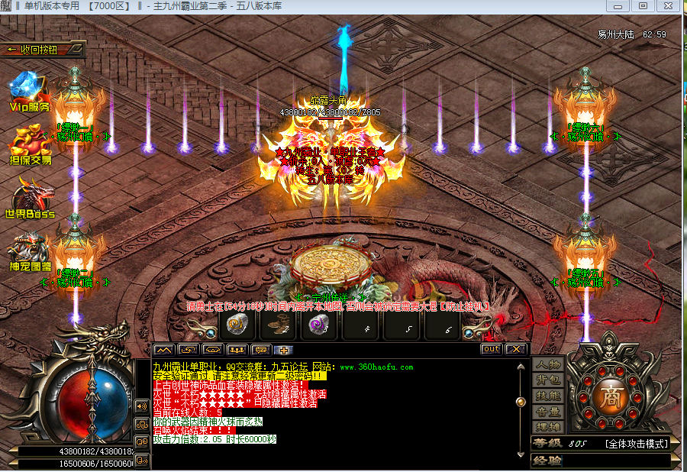Click the 经验 experience bar
Viewport: 687px width, 472px height.
(600, 461)
